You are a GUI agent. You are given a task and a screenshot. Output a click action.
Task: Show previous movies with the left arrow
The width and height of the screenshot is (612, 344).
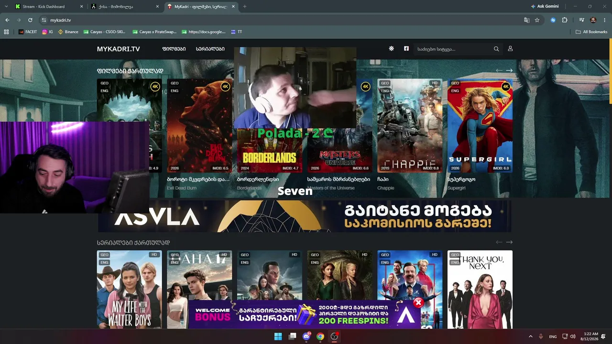[x=499, y=70]
